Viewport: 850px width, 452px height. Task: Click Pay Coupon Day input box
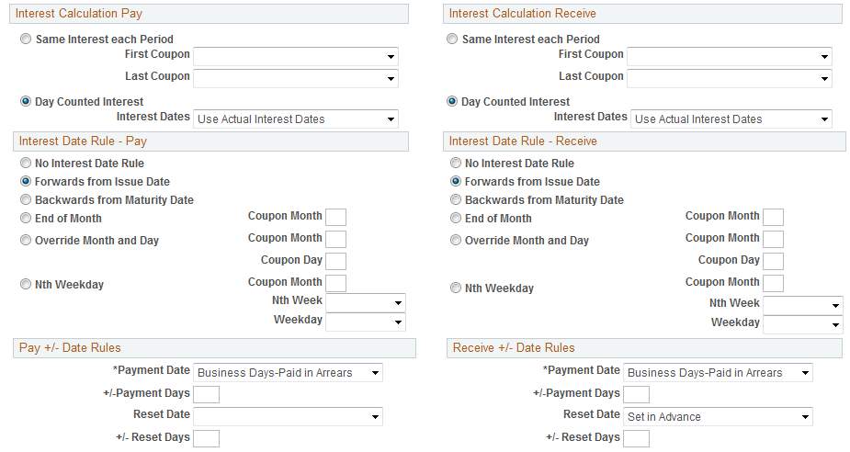335,262
